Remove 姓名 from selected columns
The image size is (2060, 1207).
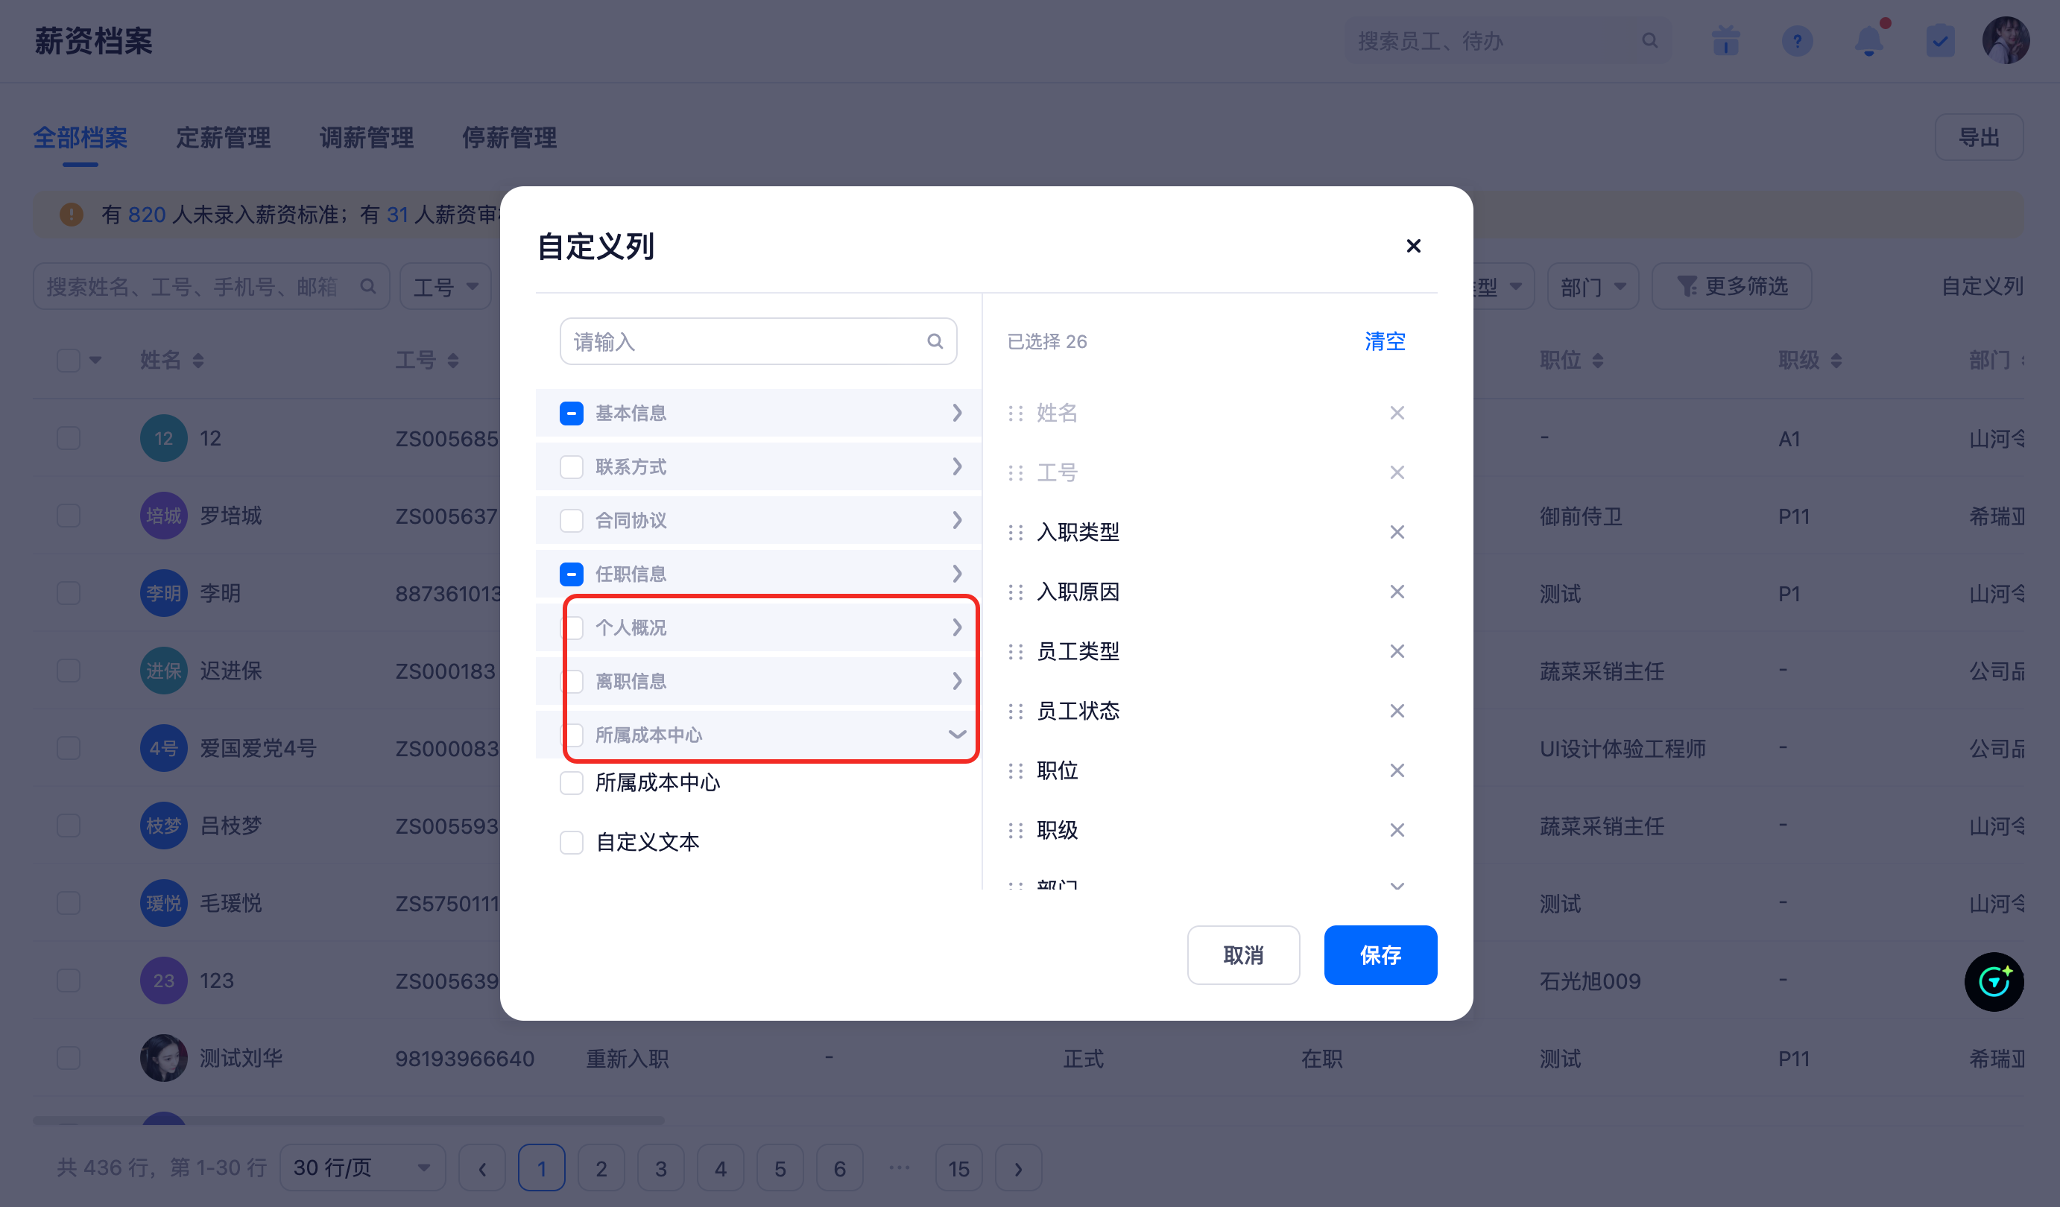pyautogui.click(x=1397, y=413)
